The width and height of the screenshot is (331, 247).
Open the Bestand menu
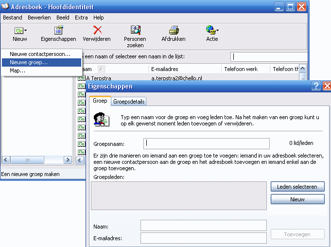click(x=13, y=18)
